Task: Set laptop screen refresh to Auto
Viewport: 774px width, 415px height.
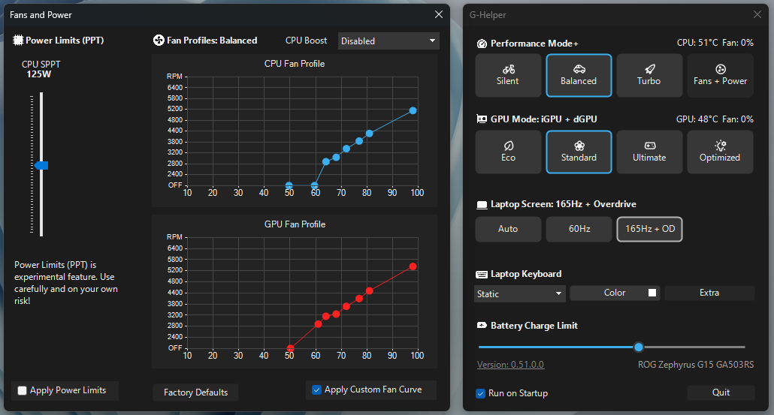Action: (508, 229)
